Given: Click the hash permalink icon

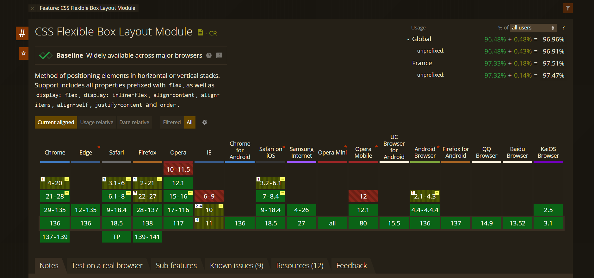Looking at the screenshot, I should coord(22,33).
